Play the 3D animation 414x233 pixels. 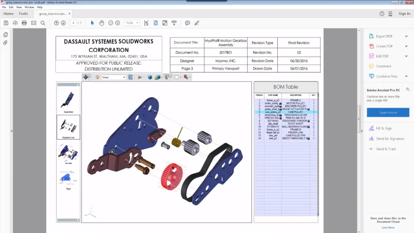(x=139, y=77)
